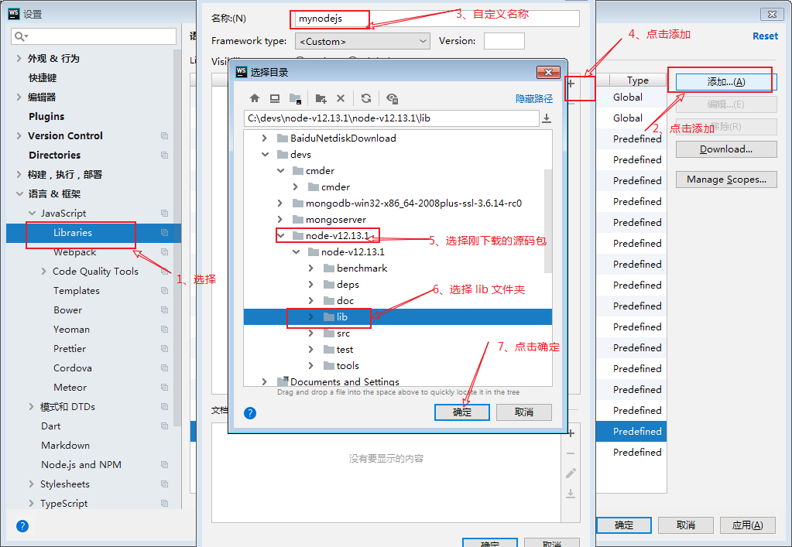Expand BaiduNetdiskDownload folder

click(264, 138)
